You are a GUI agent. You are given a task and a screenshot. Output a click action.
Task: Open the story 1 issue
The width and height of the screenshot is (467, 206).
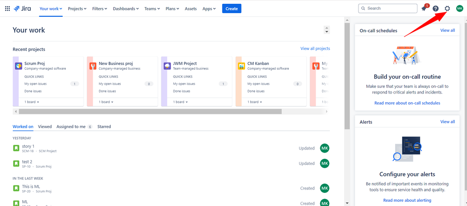click(x=29, y=146)
